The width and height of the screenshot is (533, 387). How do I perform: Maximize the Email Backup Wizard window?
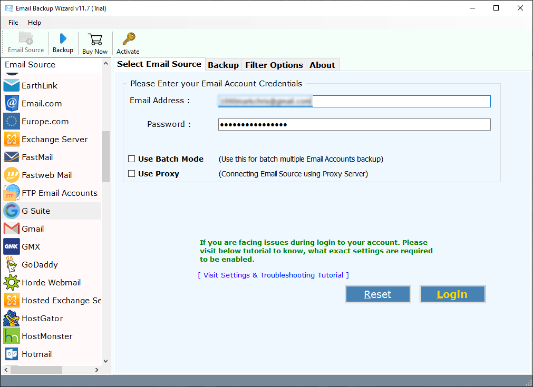pyautogui.click(x=496, y=8)
